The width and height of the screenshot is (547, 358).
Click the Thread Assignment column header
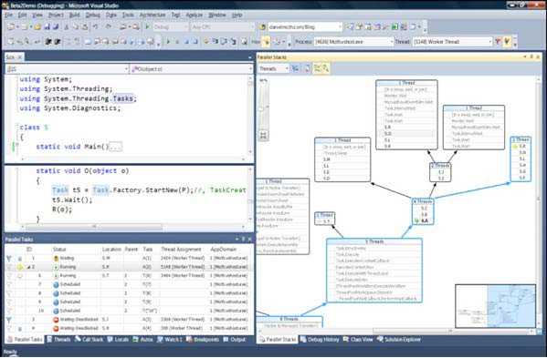(x=181, y=249)
